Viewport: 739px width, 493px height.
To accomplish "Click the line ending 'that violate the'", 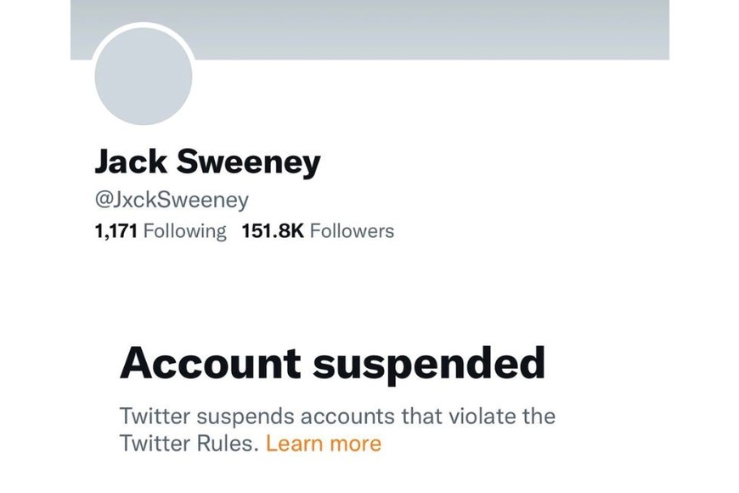I will [x=337, y=416].
